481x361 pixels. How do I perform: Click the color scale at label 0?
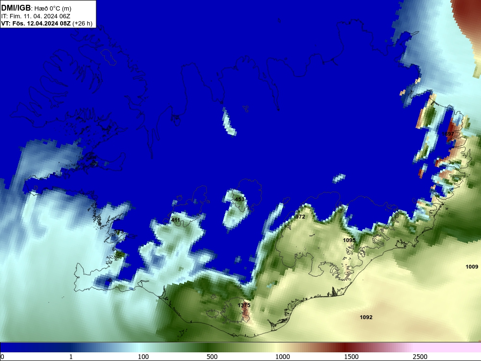tap(2, 356)
